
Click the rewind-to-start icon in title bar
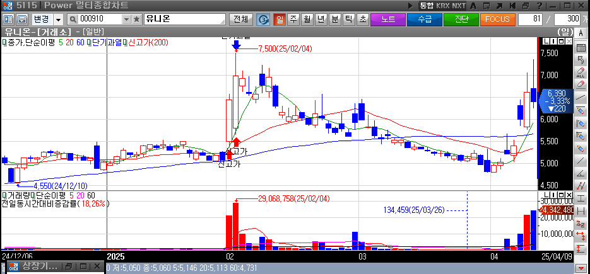click(512, 6)
